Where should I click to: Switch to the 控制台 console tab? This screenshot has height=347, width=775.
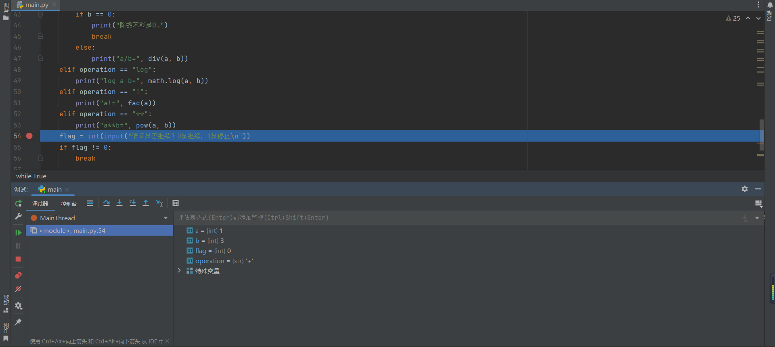pos(69,204)
